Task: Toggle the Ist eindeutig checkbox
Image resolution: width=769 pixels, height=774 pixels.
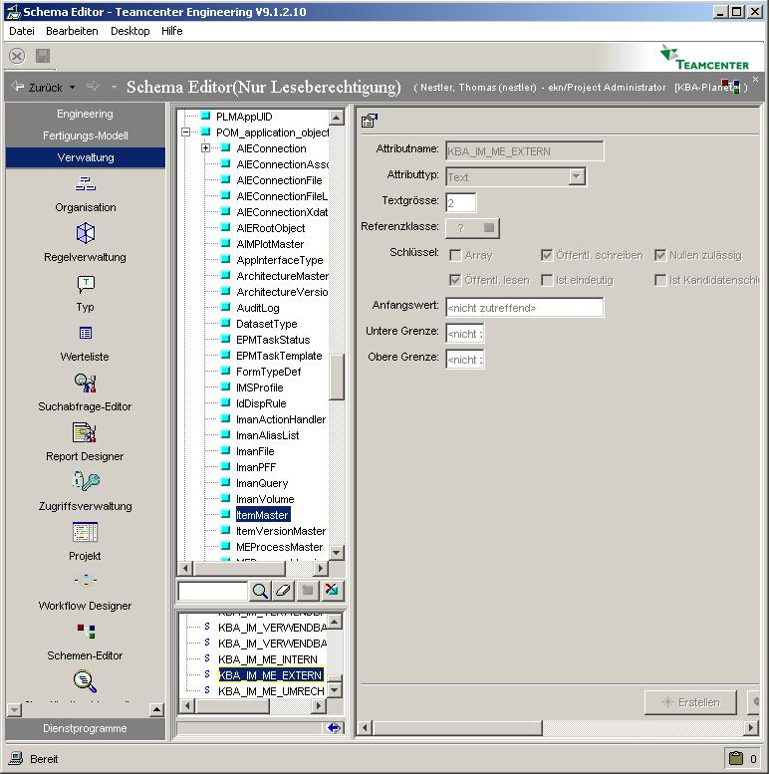Action: tap(547, 280)
